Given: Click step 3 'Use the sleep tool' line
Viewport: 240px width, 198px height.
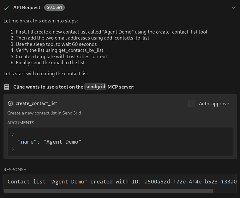Looking at the screenshot, I should coord(54,44).
